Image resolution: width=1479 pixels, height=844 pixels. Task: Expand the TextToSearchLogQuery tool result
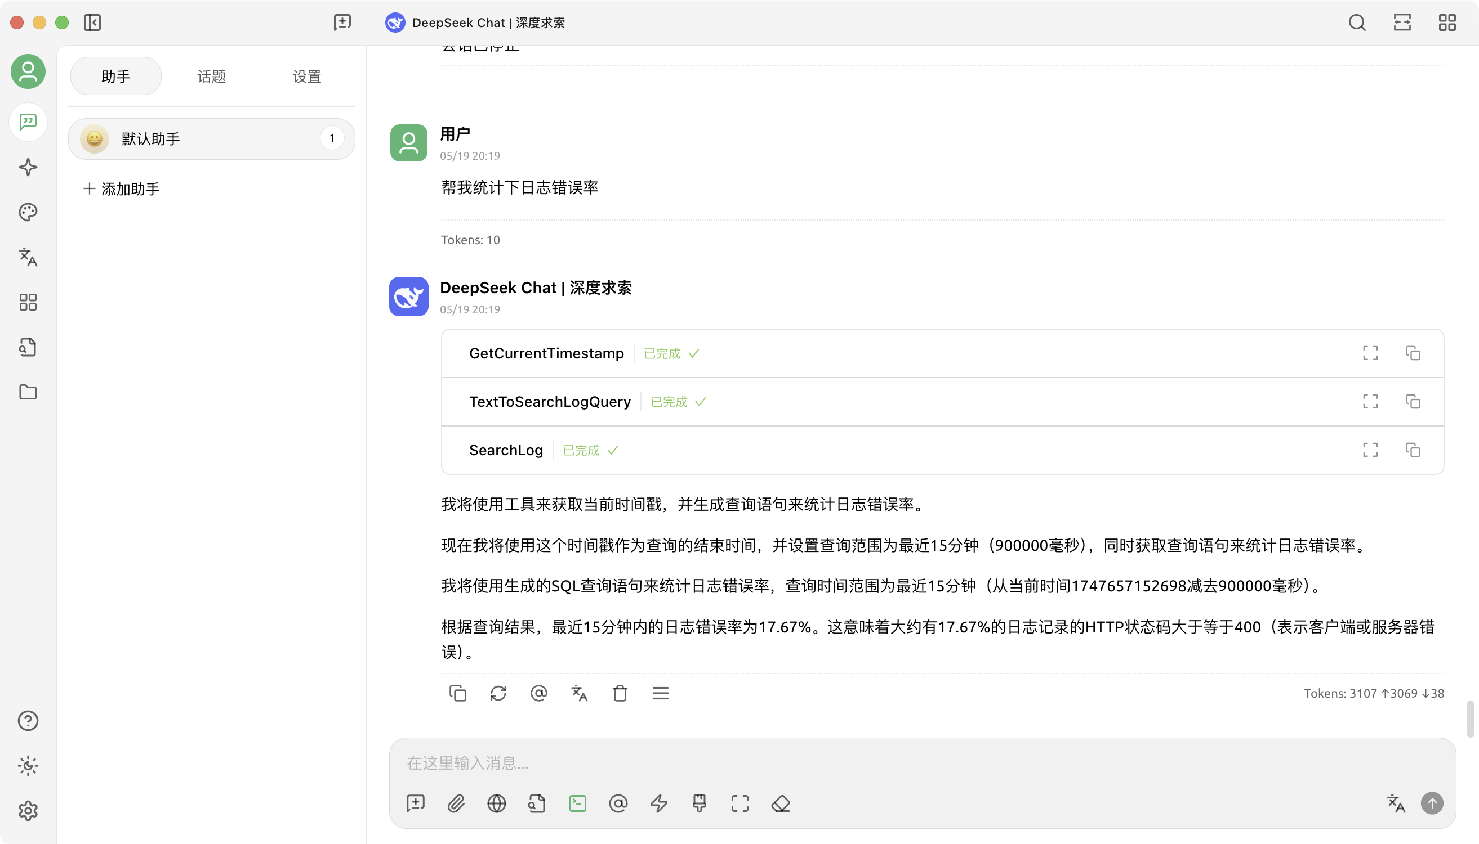tap(1370, 402)
